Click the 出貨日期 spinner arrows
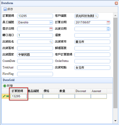The image size is (119, 125). pos(108,29)
